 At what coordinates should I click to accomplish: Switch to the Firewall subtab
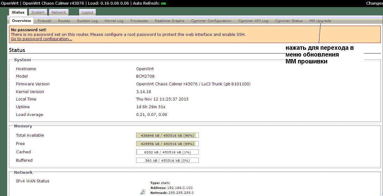tap(44, 21)
